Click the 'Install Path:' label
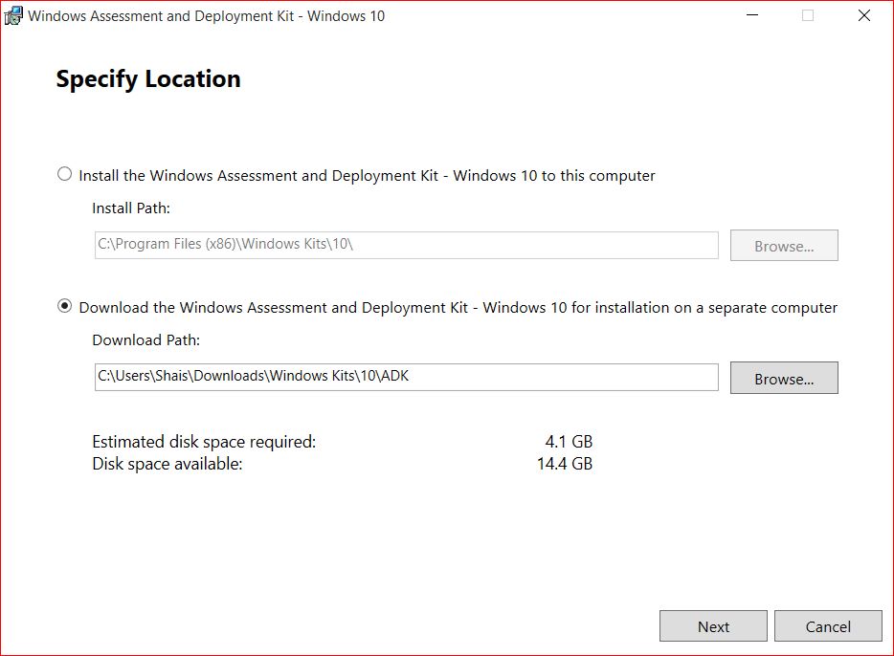The image size is (894, 656). tap(131, 208)
